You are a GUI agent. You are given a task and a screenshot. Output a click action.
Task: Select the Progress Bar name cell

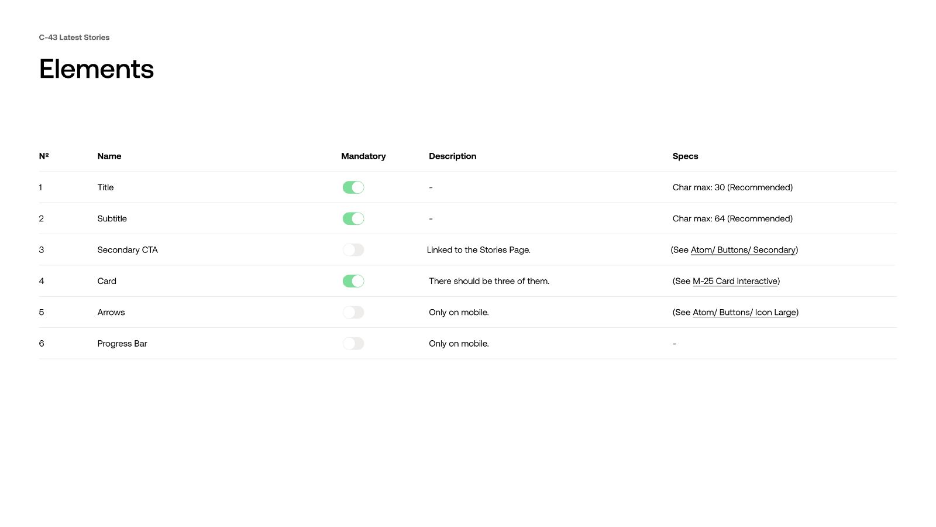[122, 344]
